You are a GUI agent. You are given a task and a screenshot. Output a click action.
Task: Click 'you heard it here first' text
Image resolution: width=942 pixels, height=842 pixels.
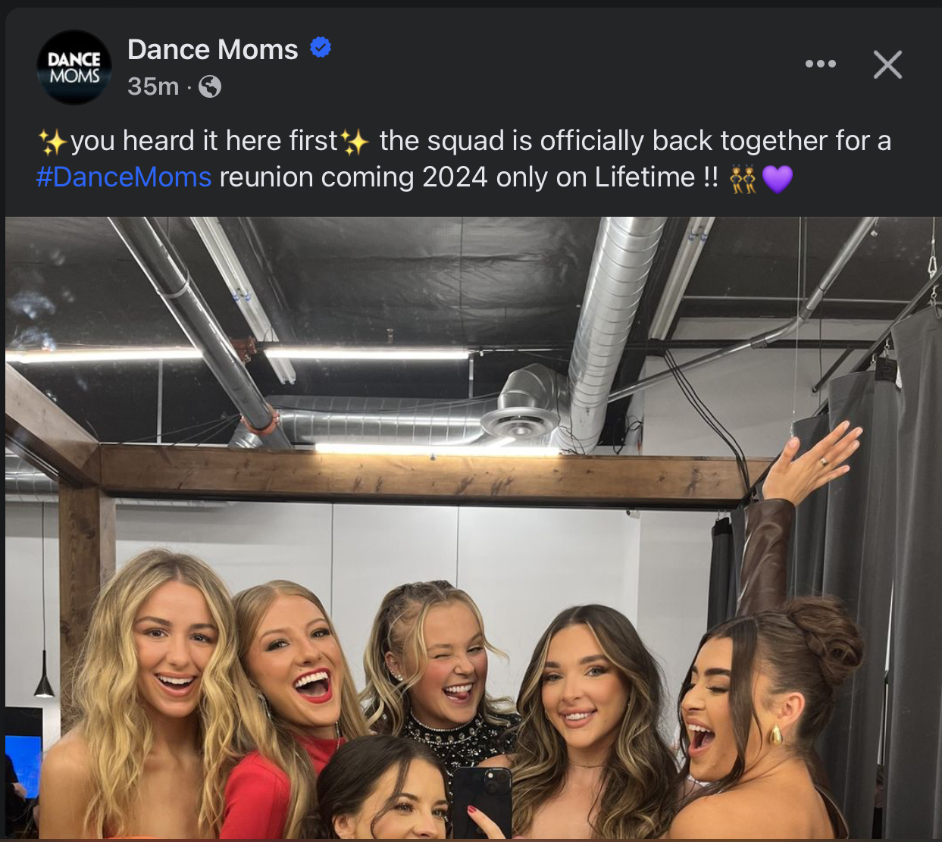(203, 142)
